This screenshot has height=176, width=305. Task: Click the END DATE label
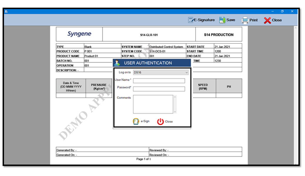coord(194,56)
